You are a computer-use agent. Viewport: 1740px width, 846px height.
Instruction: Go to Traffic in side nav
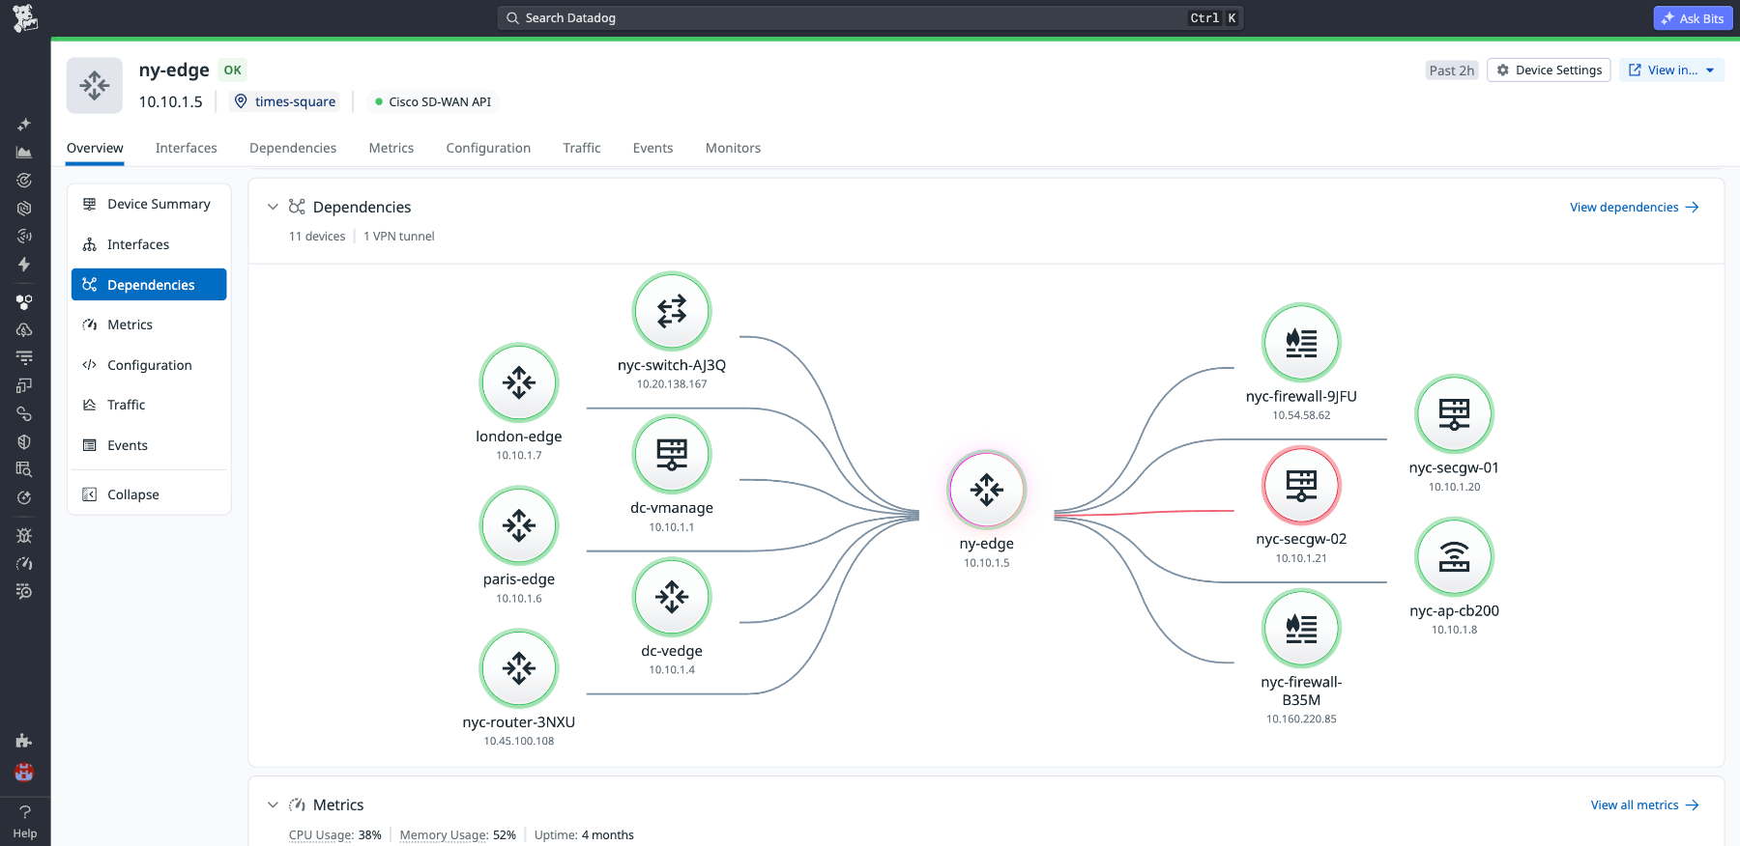(149, 405)
